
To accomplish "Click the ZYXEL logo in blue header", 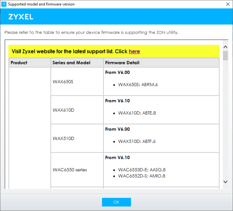I will (x=21, y=17).
